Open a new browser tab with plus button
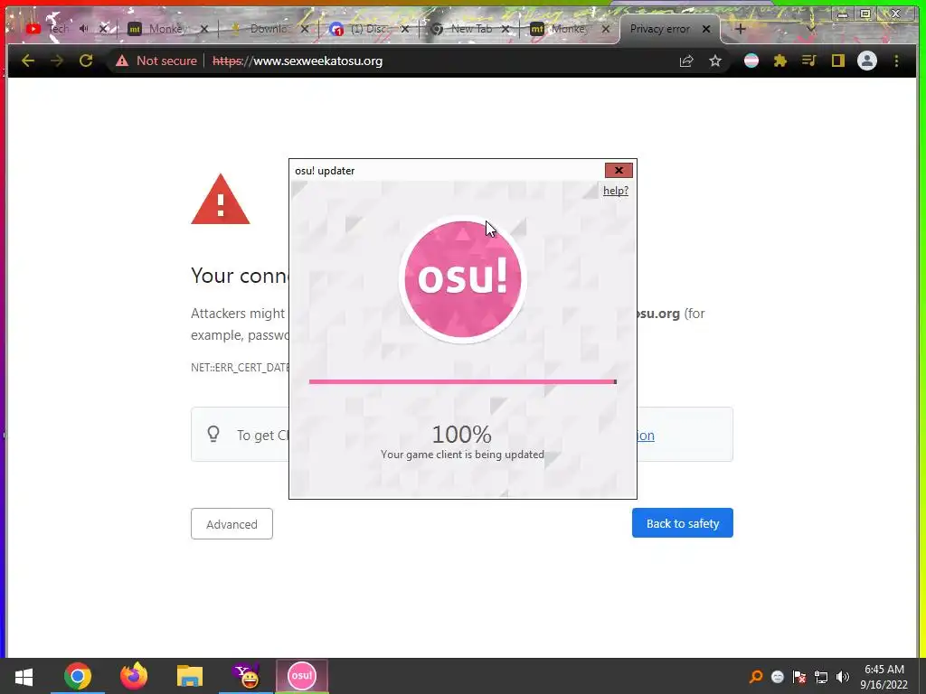Viewport: 926px width, 694px height. coord(740,28)
